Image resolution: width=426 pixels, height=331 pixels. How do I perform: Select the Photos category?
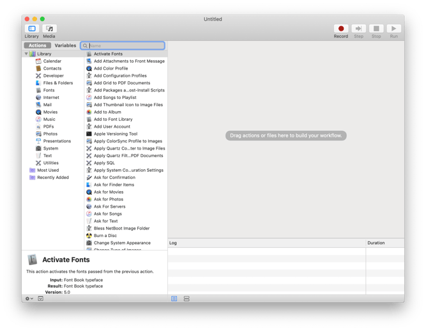[50, 134]
